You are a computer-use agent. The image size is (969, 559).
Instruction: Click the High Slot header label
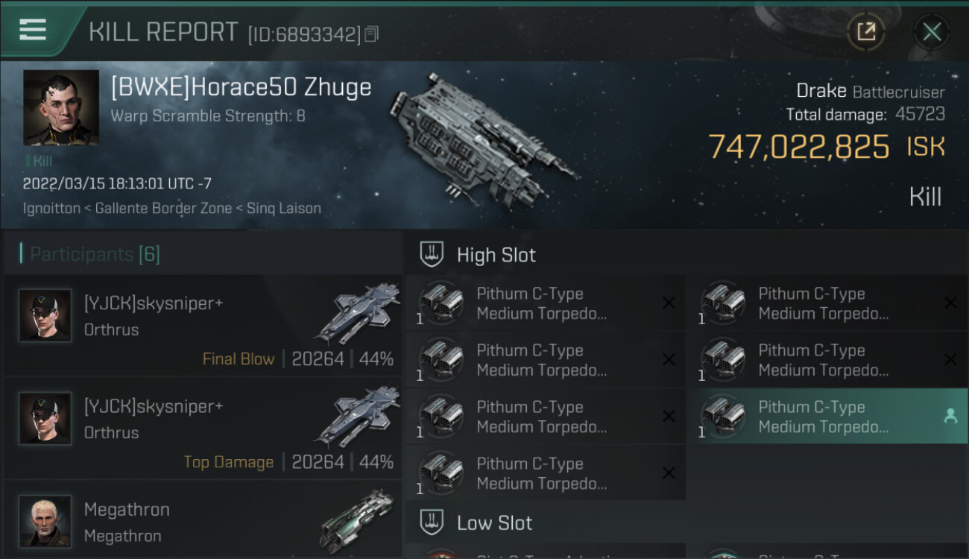(496, 255)
